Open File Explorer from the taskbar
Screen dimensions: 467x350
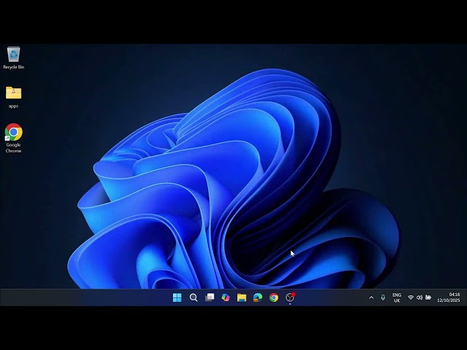tap(242, 297)
